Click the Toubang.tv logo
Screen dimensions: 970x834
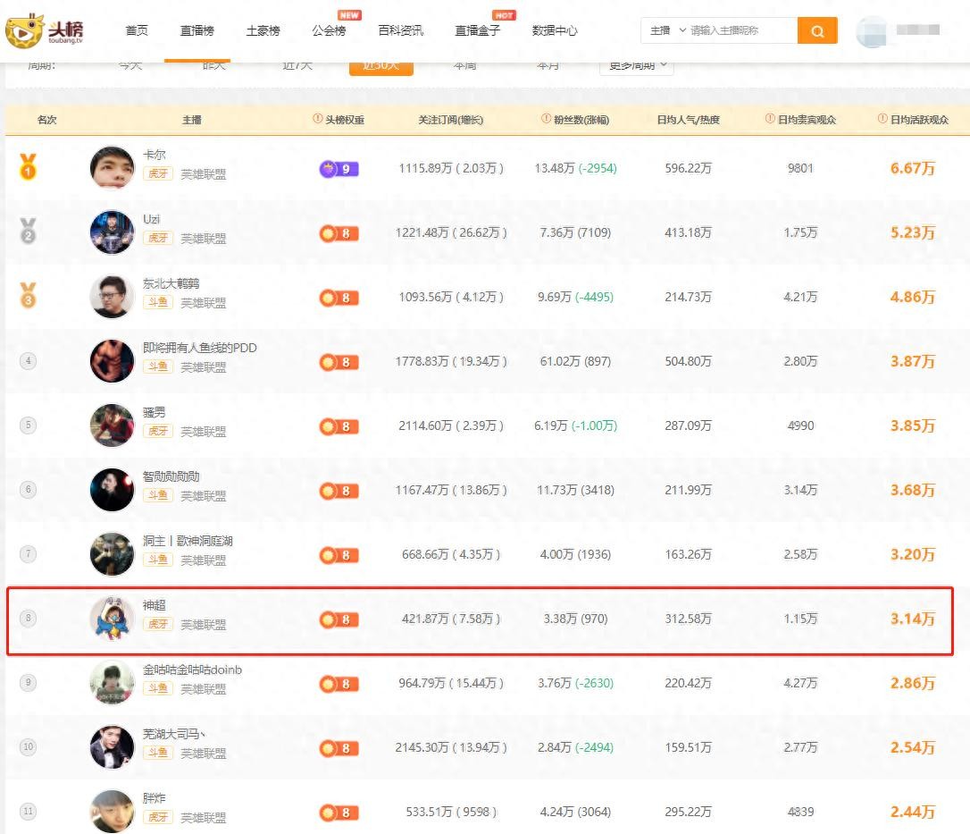pyautogui.click(x=46, y=30)
